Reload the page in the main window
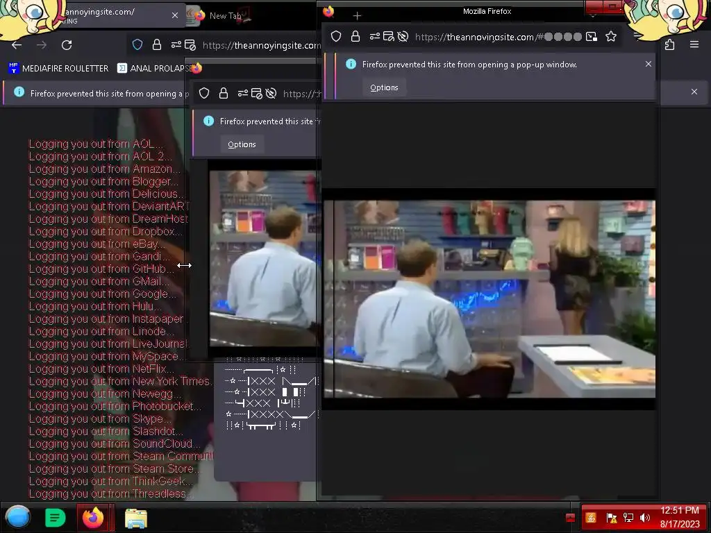Screen dimensions: 711x533 pyautogui.click(x=67, y=45)
